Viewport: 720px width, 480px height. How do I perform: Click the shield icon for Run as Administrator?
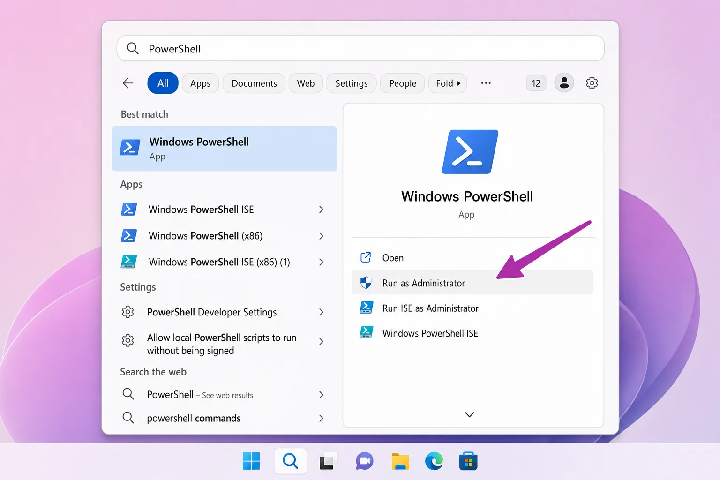click(x=366, y=283)
